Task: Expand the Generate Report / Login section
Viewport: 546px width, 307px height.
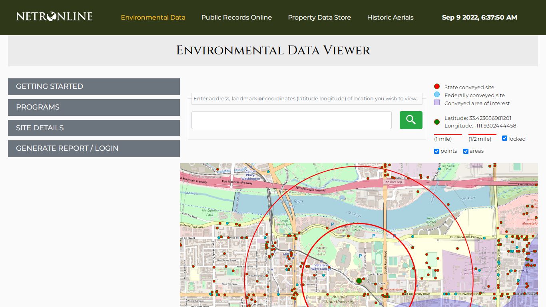Action: (x=94, y=148)
